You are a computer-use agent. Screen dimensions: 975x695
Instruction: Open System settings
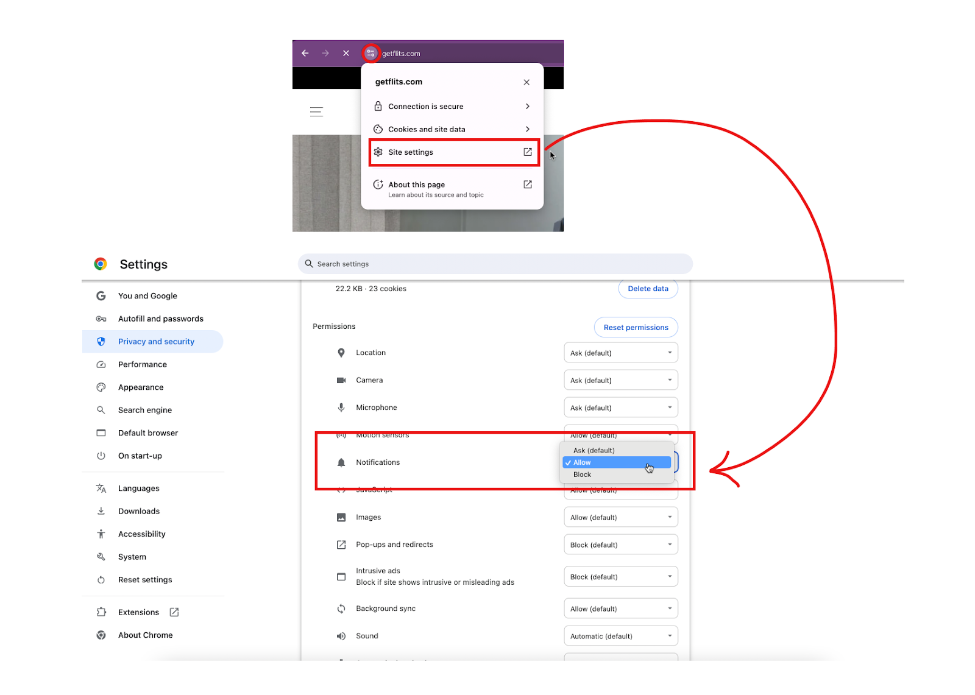pos(152,557)
